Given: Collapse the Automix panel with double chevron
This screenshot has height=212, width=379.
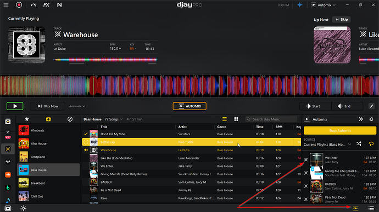Looking at the screenshot, I should 361,119.
